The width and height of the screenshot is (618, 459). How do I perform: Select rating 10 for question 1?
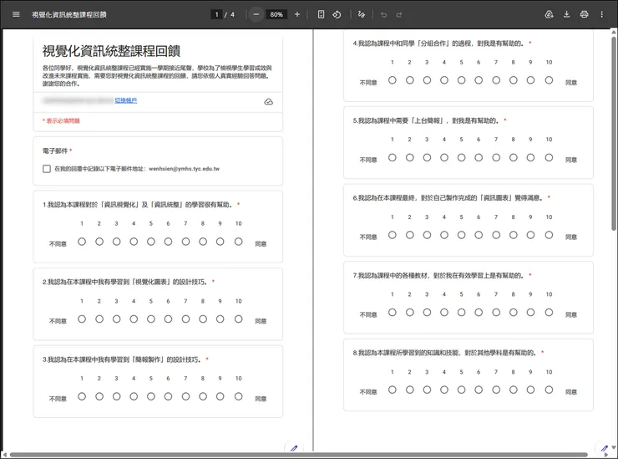pyautogui.click(x=239, y=242)
